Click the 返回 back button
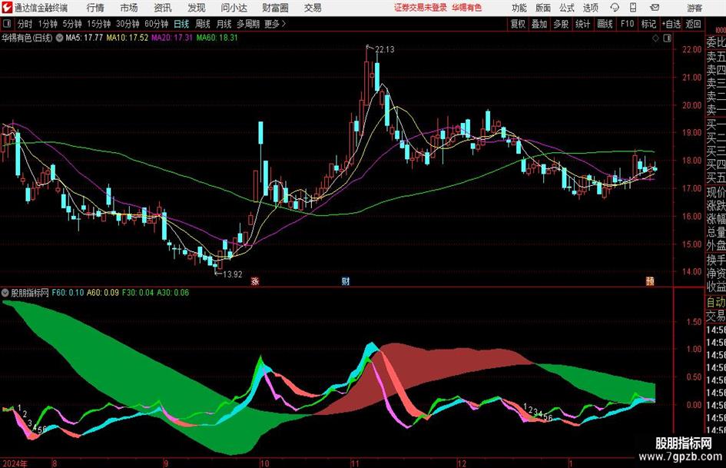Image resolution: width=726 pixels, height=468 pixels. [693, 24]
